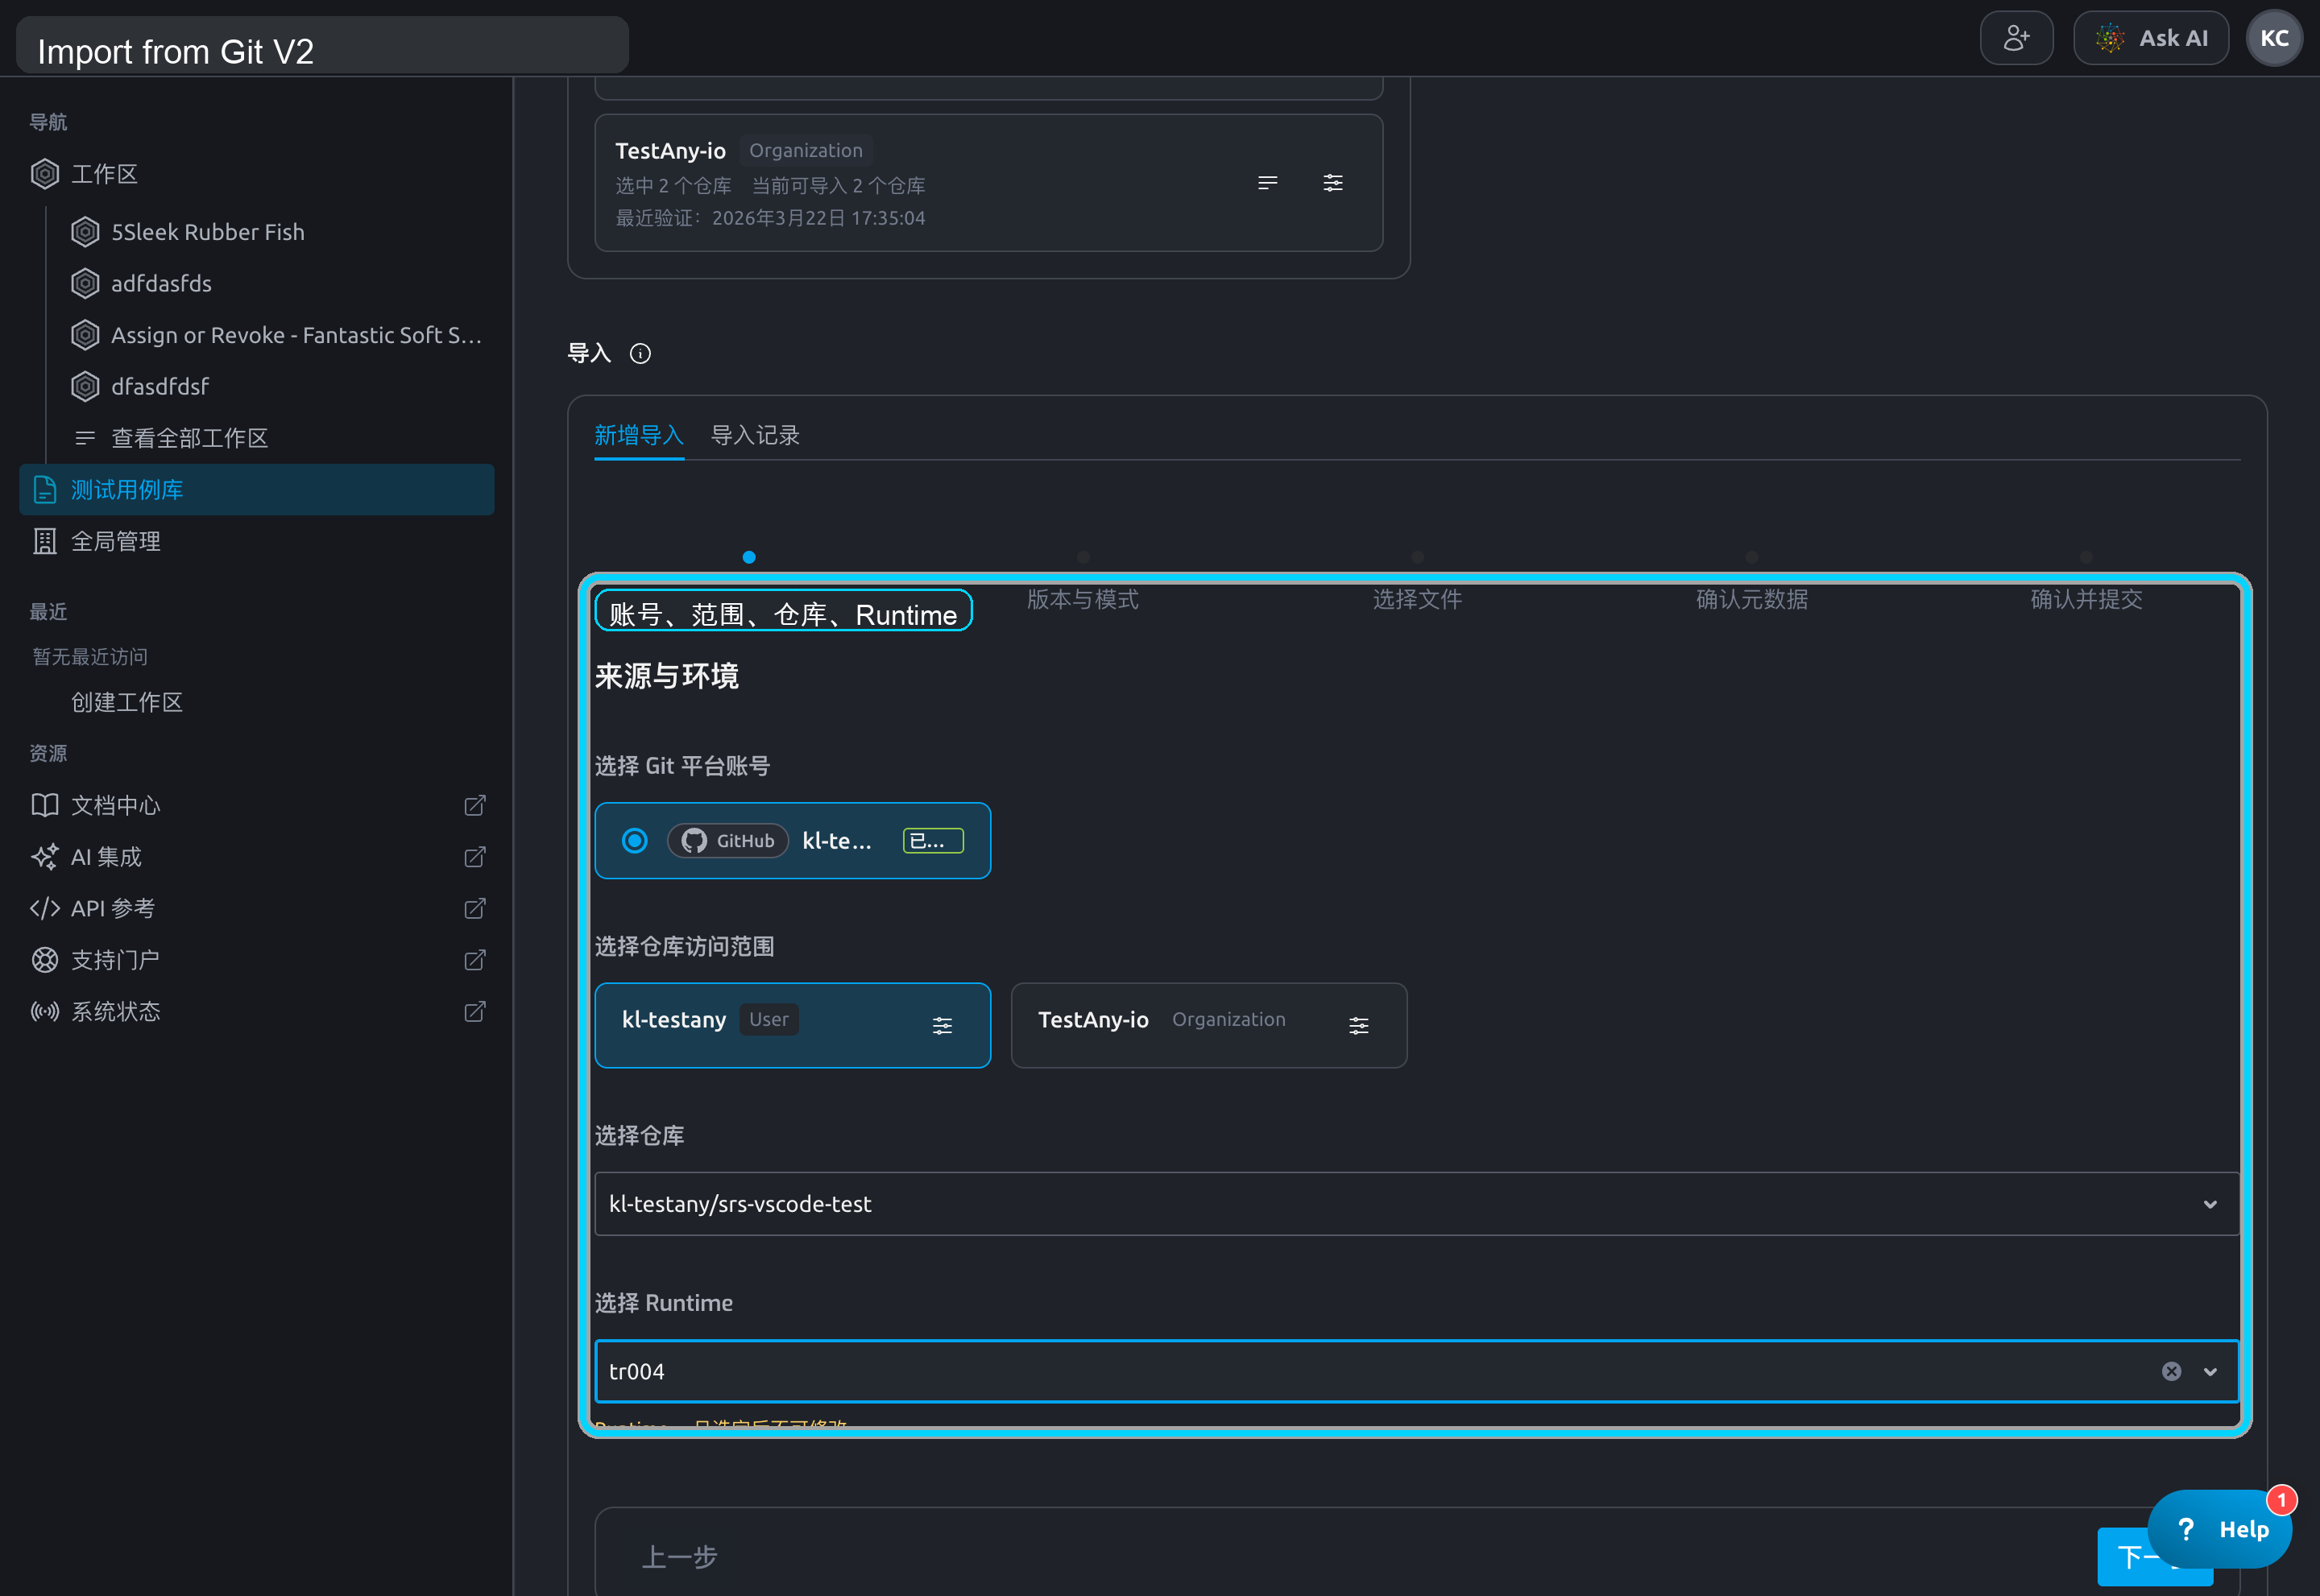Click the info icon next to 导入
The image size is (2320, 1596).
coord(640,353)
